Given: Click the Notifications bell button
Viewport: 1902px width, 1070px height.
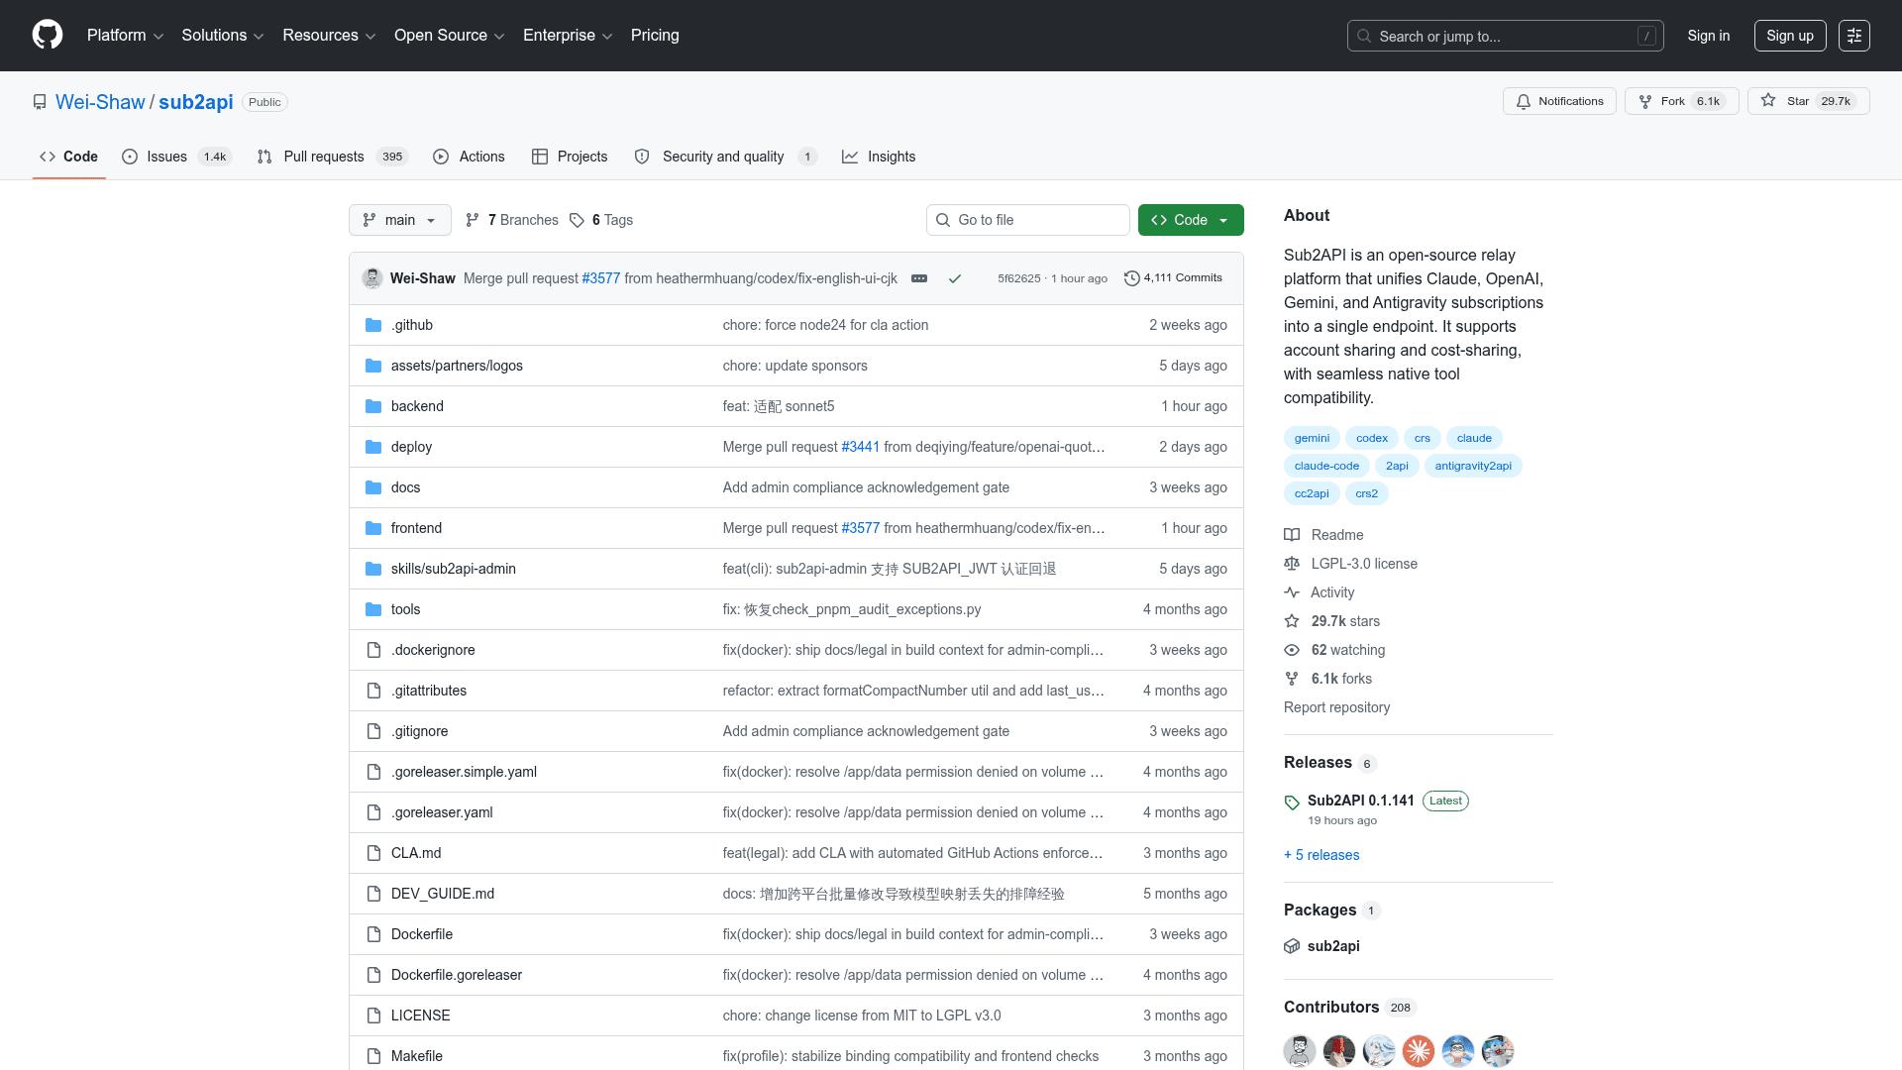Looking at the screenshot, I should pyautogui.click(x=1559, y=101).
